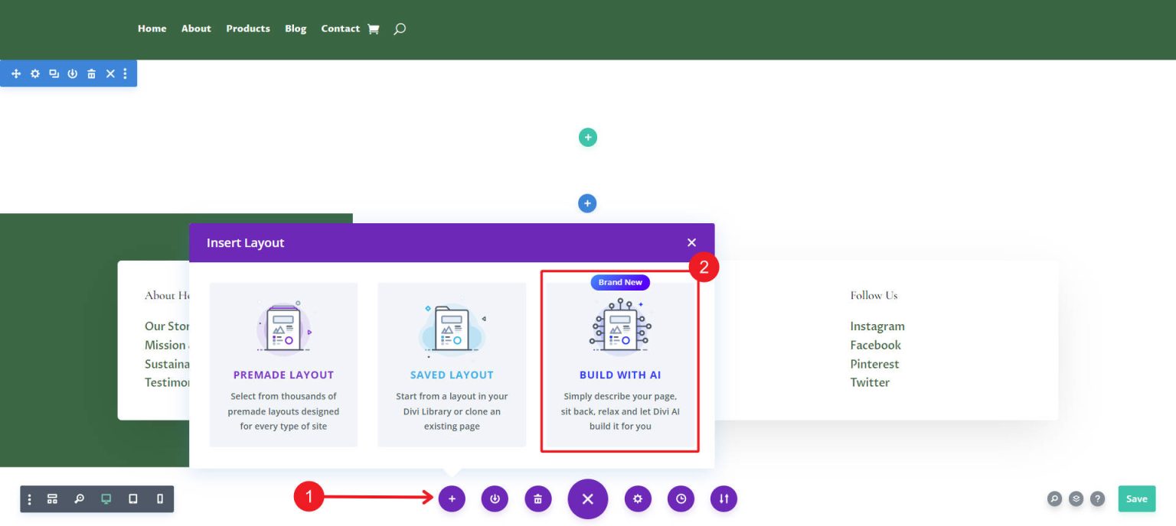
Task: Open the About menu item
Action: tap(196, 28)
